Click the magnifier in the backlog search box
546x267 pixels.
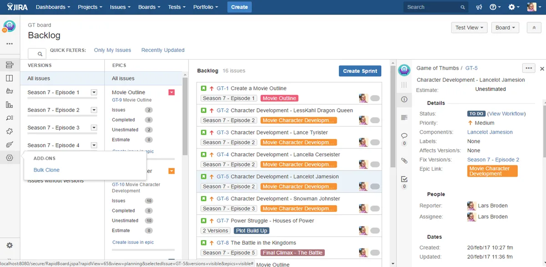click(40, 54)
